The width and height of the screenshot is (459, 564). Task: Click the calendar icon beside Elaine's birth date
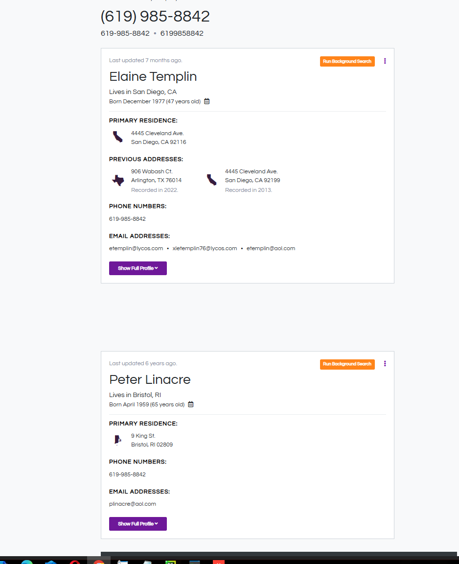(x=207, y=101)
